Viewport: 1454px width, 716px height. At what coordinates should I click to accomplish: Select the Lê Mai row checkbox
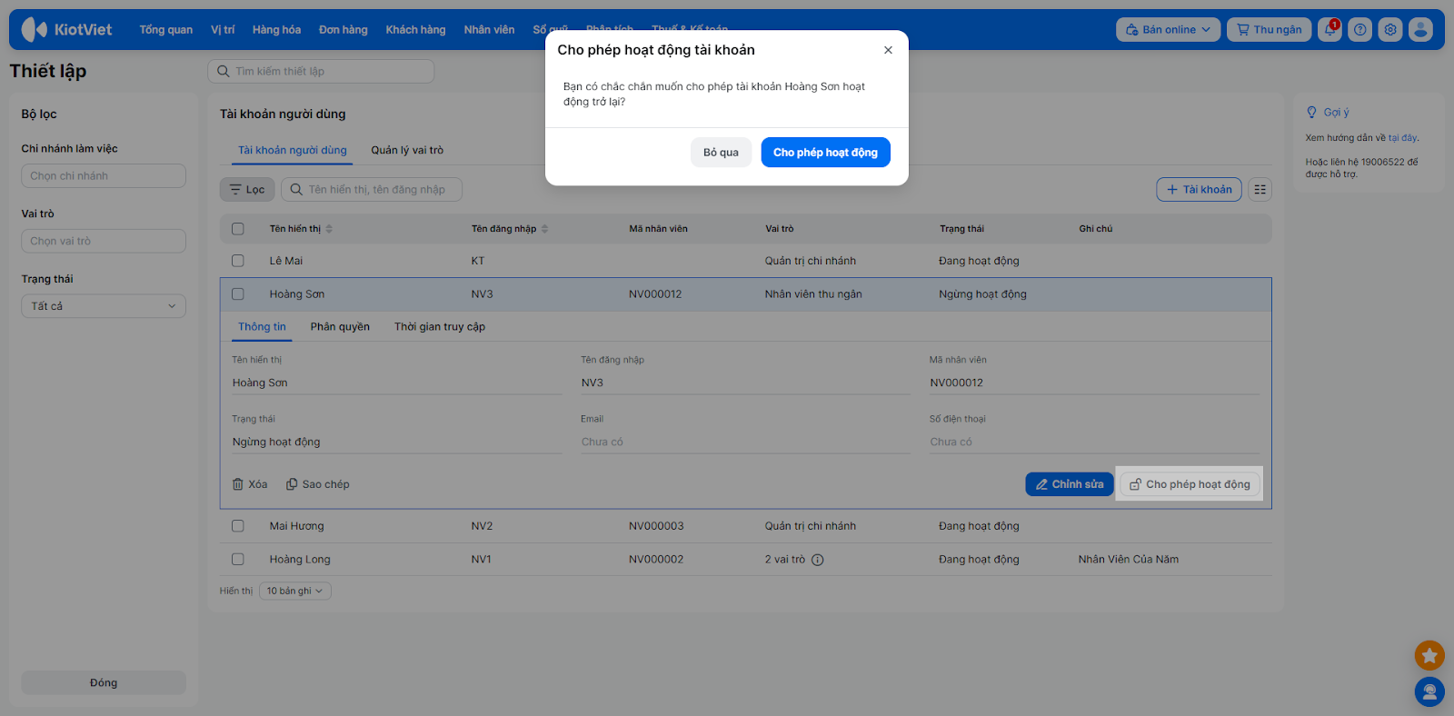(x=238, y=261)
